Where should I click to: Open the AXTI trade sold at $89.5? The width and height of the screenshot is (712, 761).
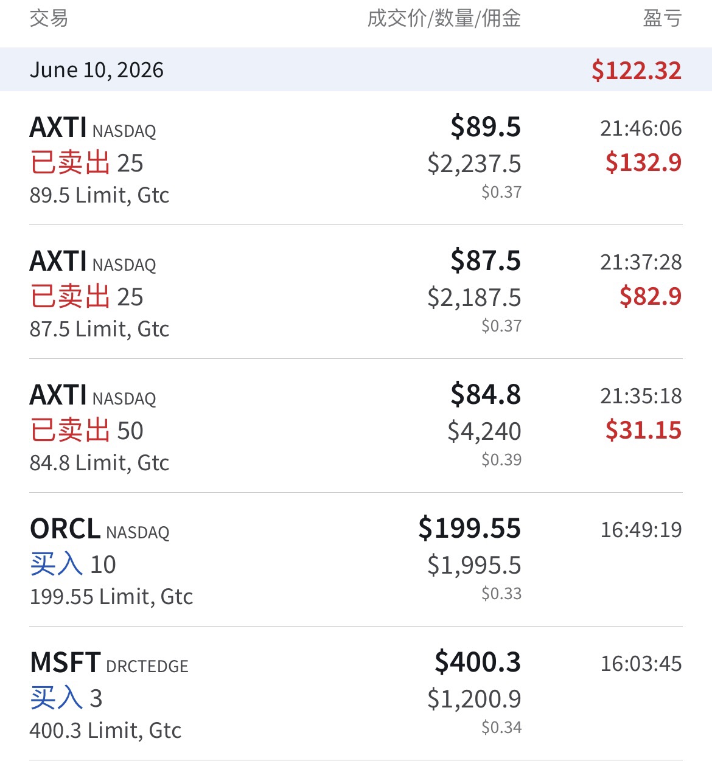[356, 158]
